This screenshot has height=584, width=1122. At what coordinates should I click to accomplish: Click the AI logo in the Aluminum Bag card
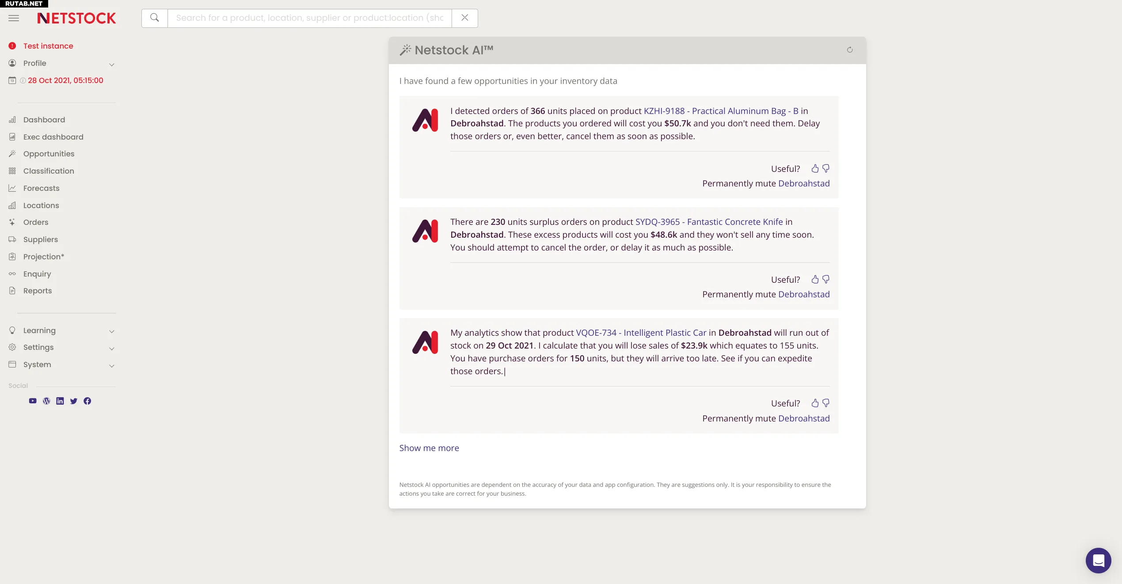(425, 120)
